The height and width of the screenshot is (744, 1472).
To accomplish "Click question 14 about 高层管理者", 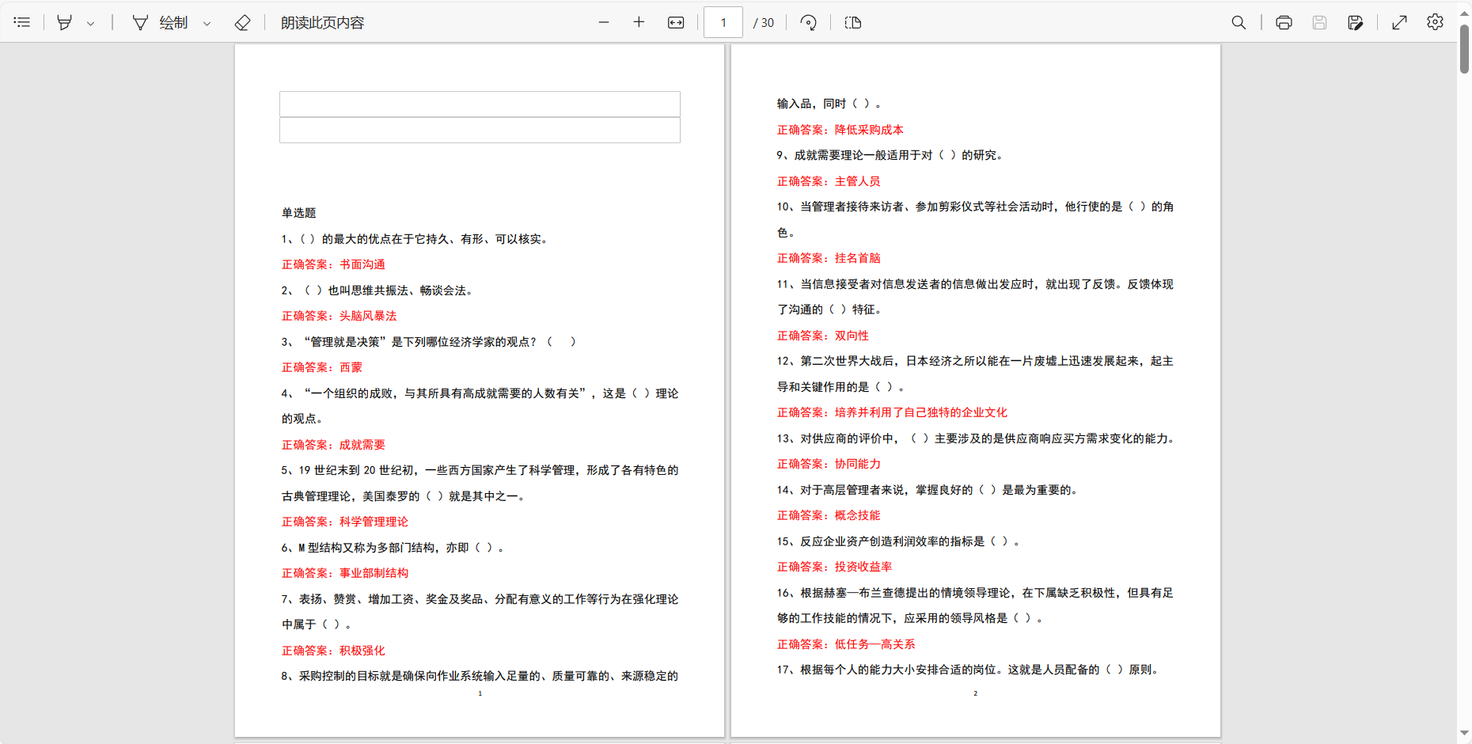I will point(928,490).
